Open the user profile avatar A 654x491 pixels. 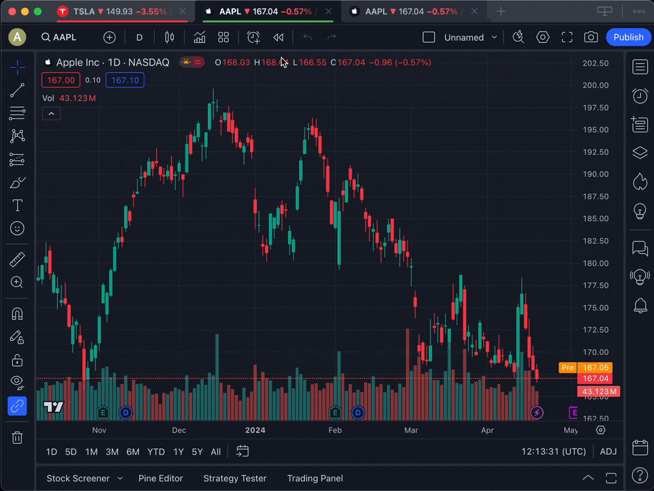[x=17, y=37]
